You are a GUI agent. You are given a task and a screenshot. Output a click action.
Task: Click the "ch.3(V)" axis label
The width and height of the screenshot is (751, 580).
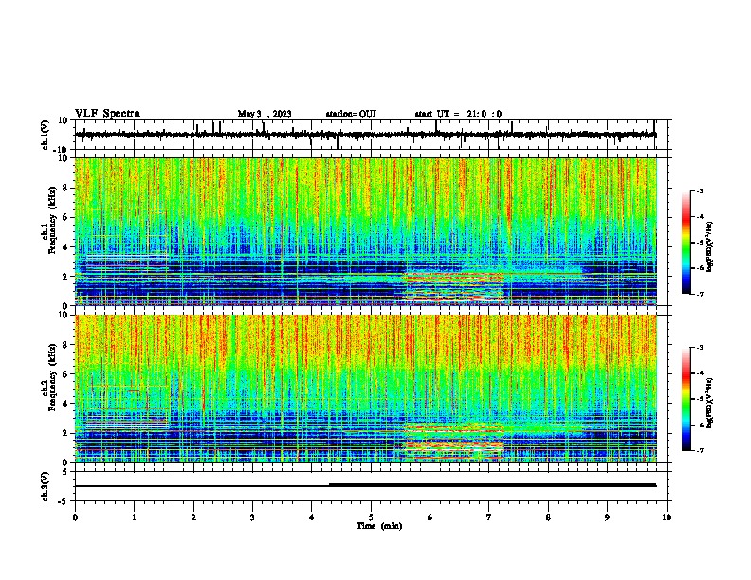46,486
